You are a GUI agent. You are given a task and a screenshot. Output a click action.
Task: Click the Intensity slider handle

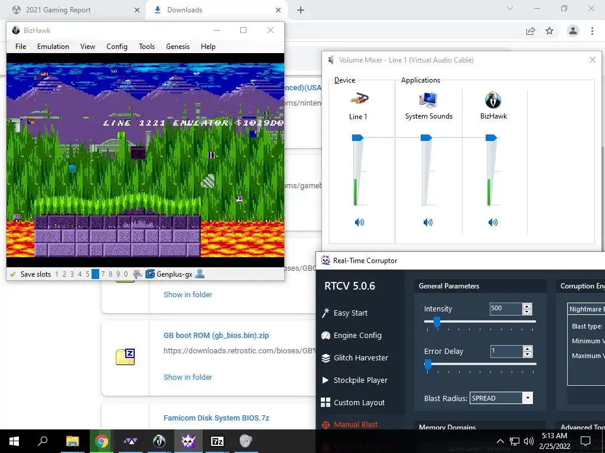(437, 322)
